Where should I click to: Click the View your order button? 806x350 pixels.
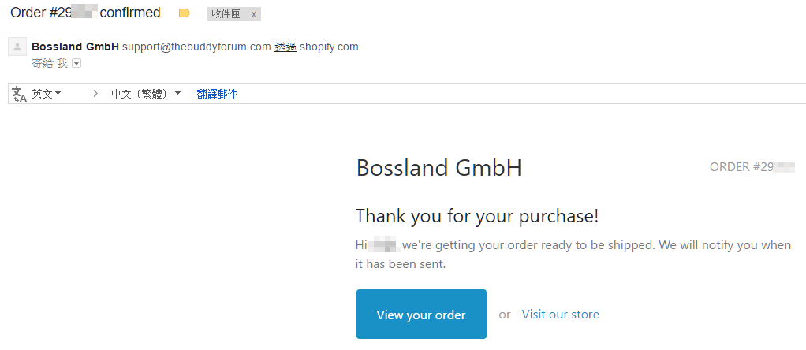coord(421,315)
